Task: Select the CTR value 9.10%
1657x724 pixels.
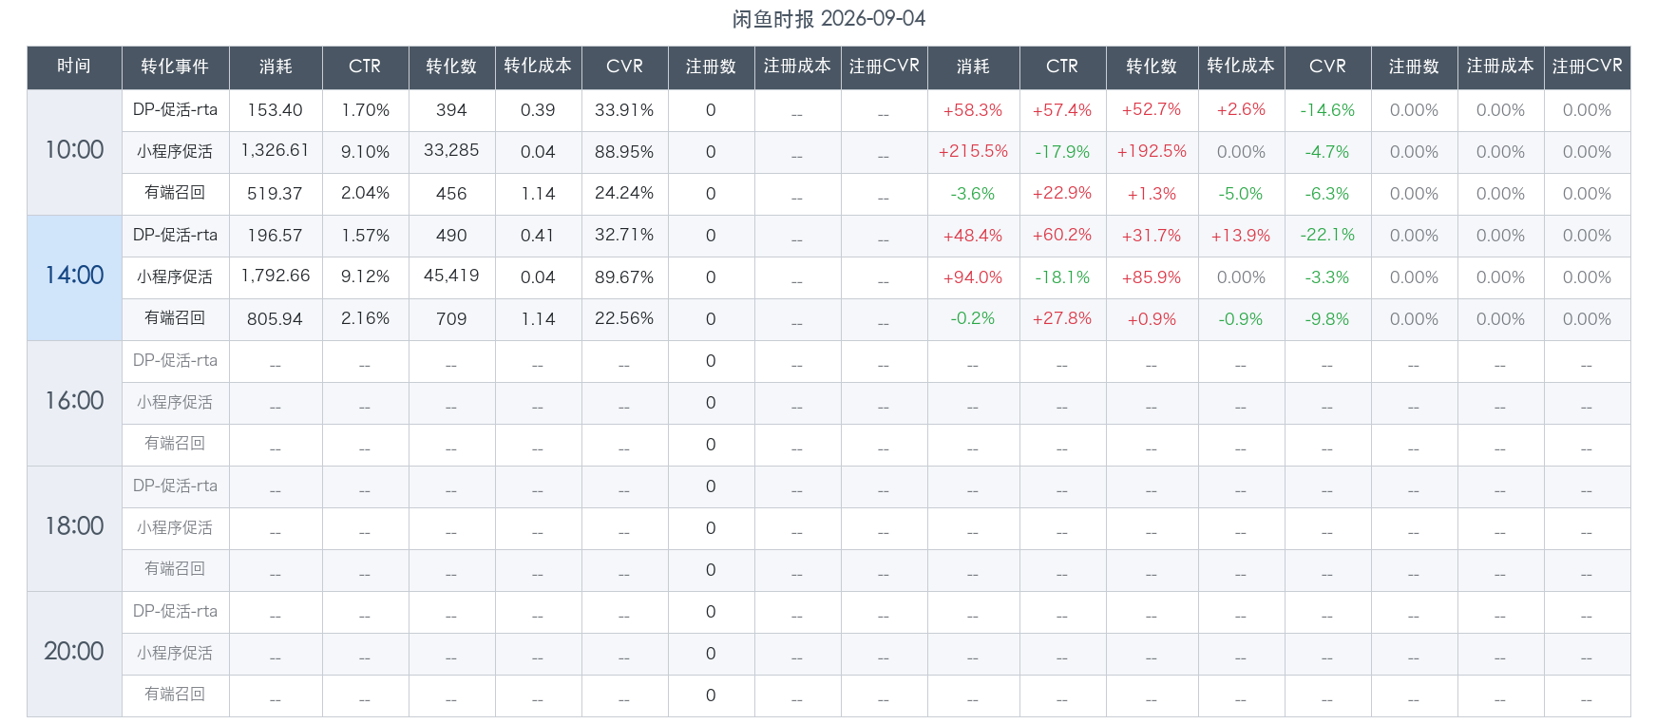Action: click(x=366, y=152)
